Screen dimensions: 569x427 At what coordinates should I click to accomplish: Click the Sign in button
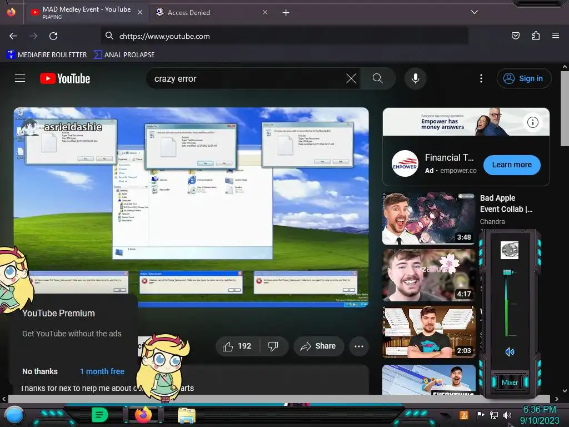pyautogui.click(x=523, y=78)
